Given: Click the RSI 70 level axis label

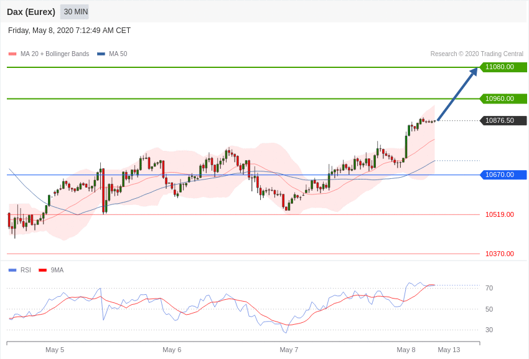Looking at the screenshot, I should tap(489, 288).
